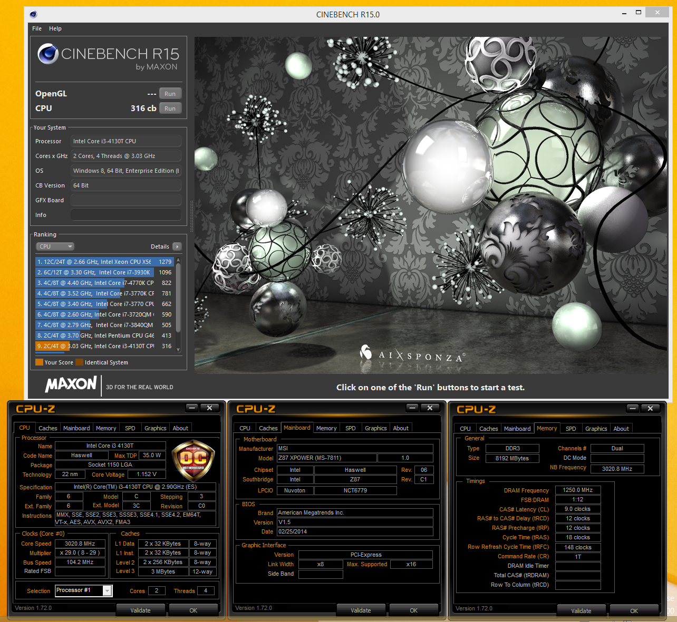Viewport: 677px width, 622px height.
Task: Select CPU tab in middle CPU-Z window
Action: [x=245, y=428]
